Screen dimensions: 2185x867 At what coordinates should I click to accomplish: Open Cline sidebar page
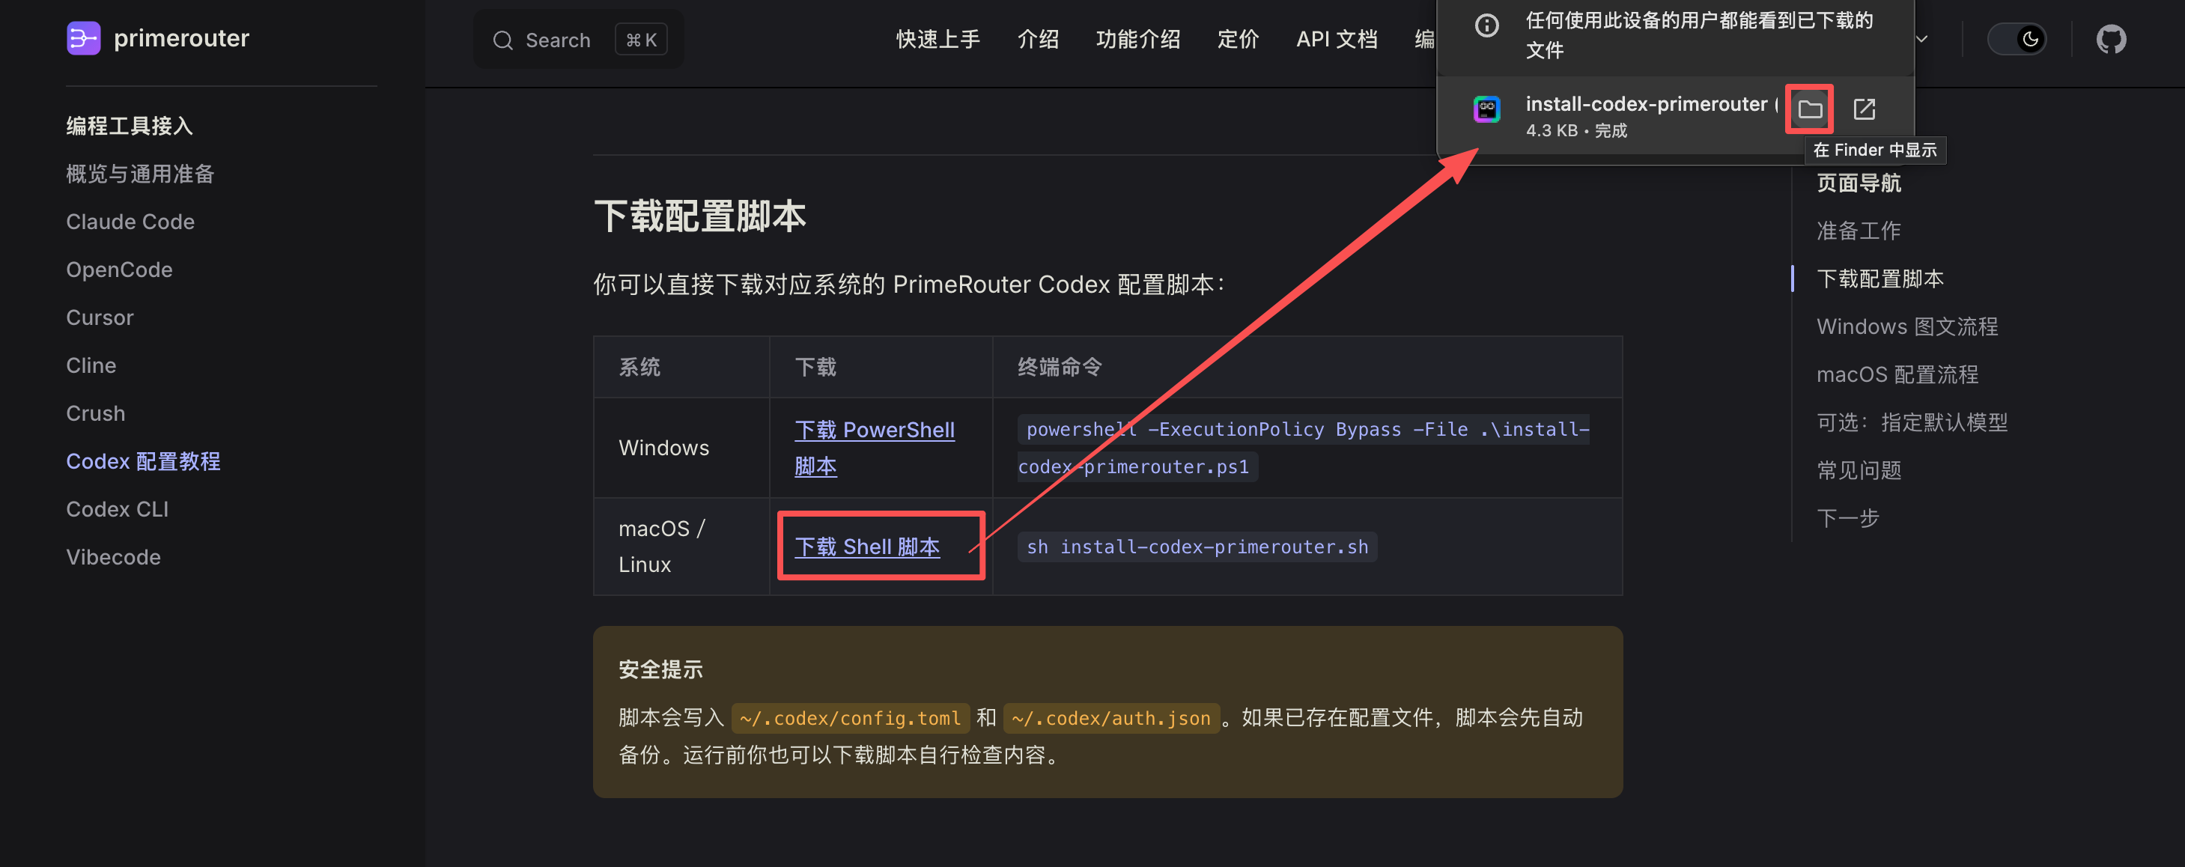point(91,365)
